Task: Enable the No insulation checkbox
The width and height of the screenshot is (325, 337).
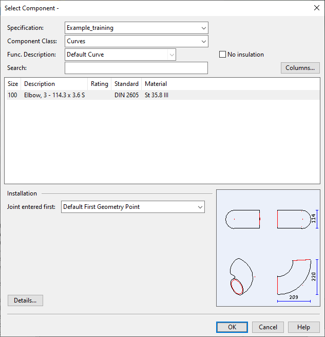Action: (223, 55)
